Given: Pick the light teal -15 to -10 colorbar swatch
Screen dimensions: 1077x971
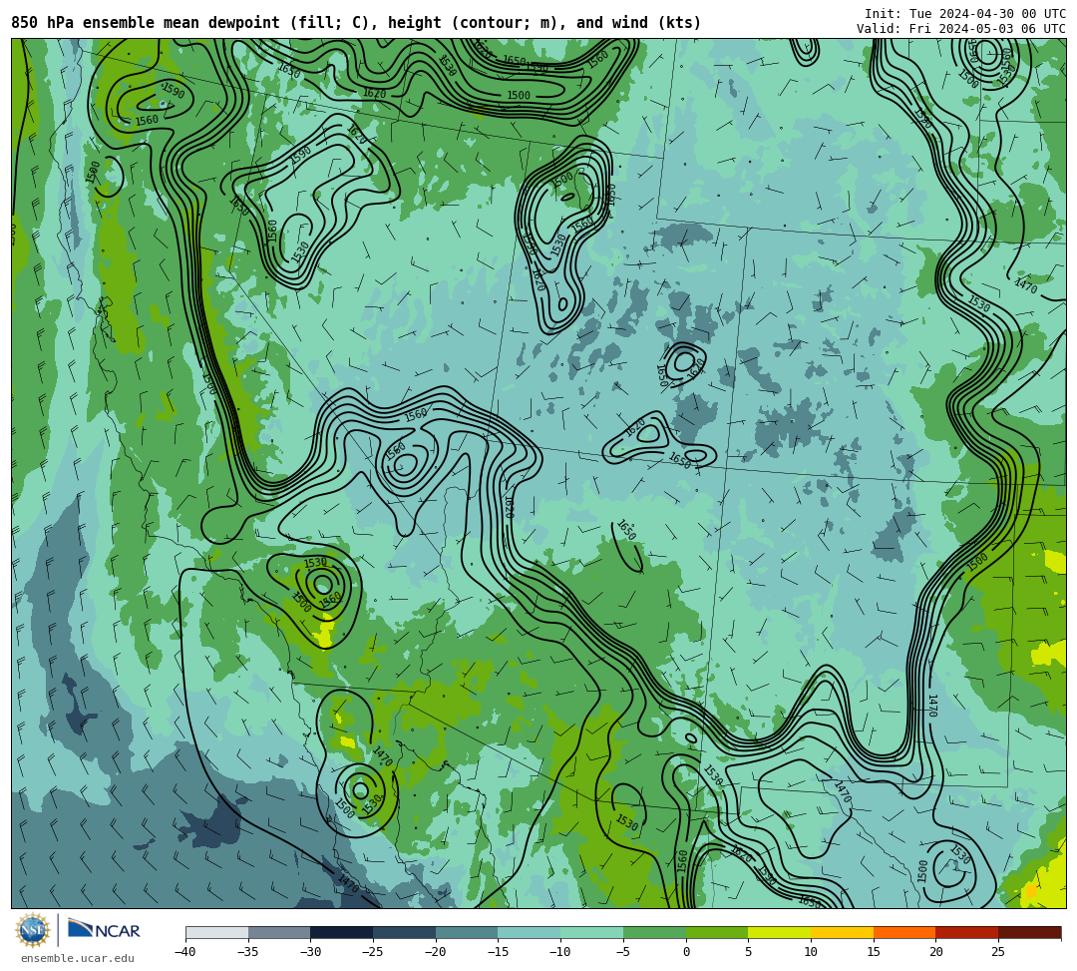Looking at the screenshot, I should [530, 932].
